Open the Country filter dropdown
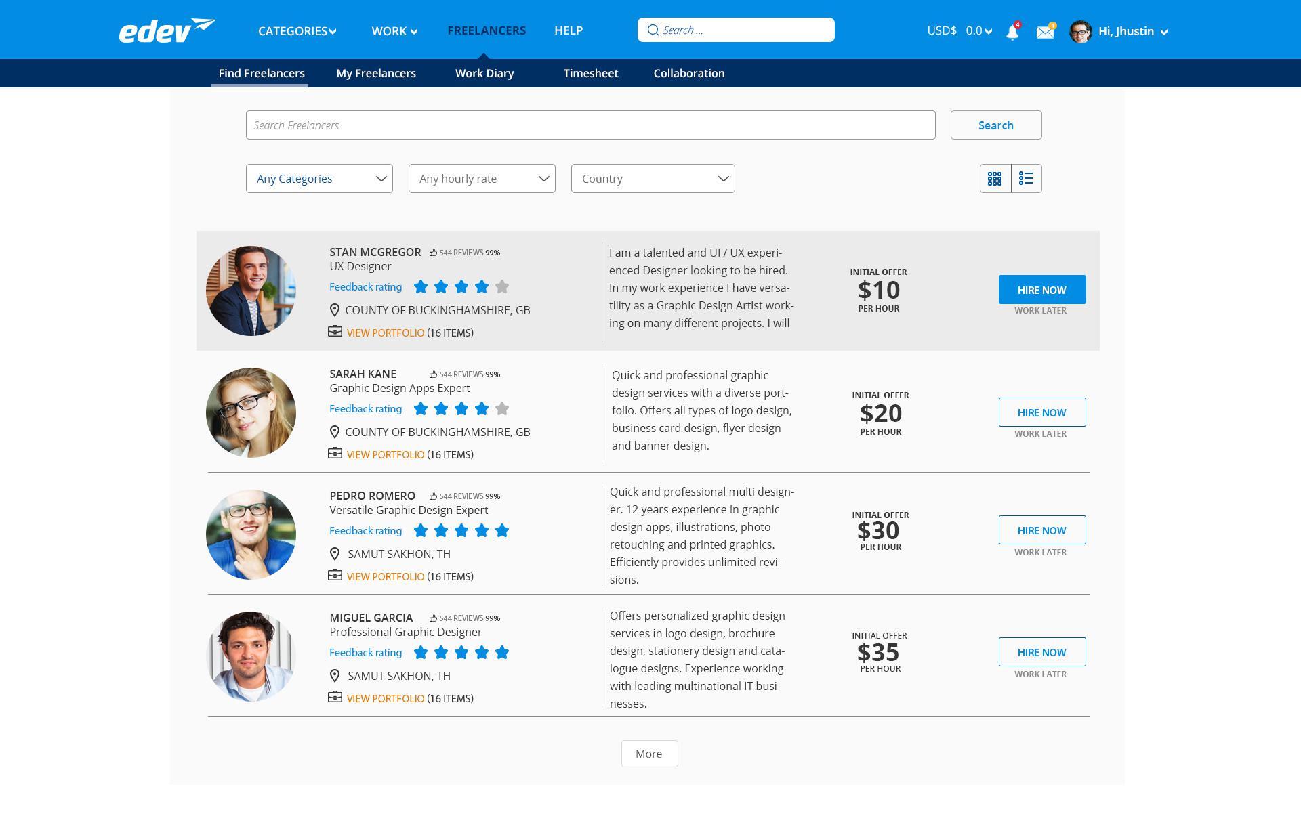 tap(653, 179)
